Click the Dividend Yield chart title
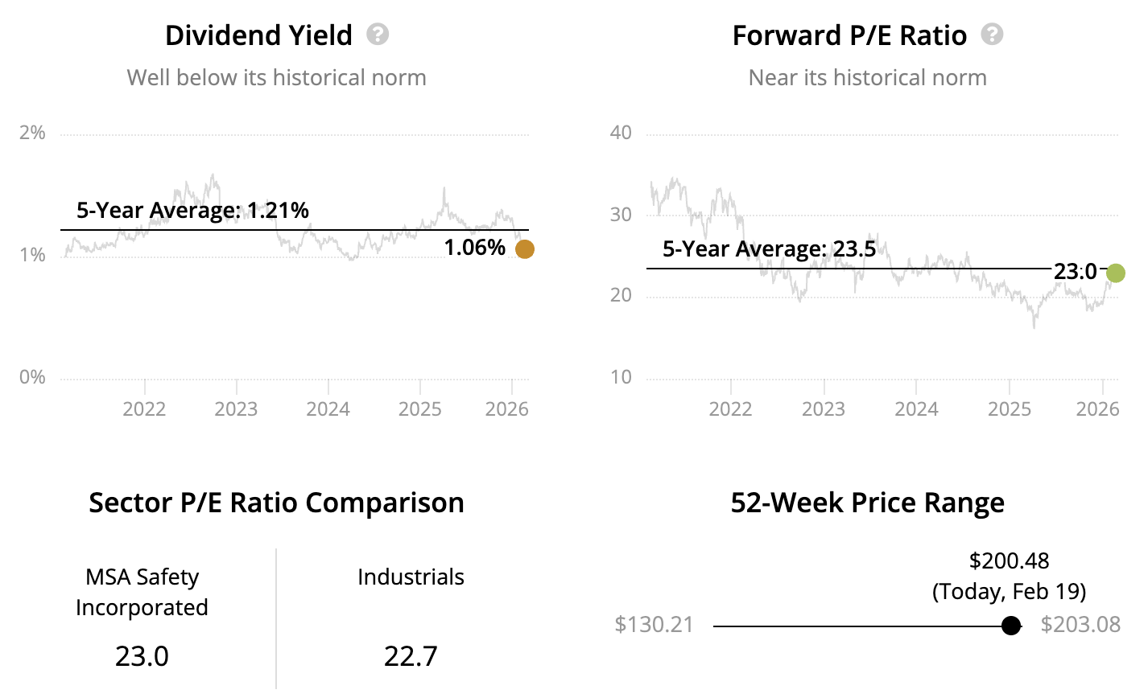Image resolution: width=1148 pixels, height=698 pixels. (258, 35)
